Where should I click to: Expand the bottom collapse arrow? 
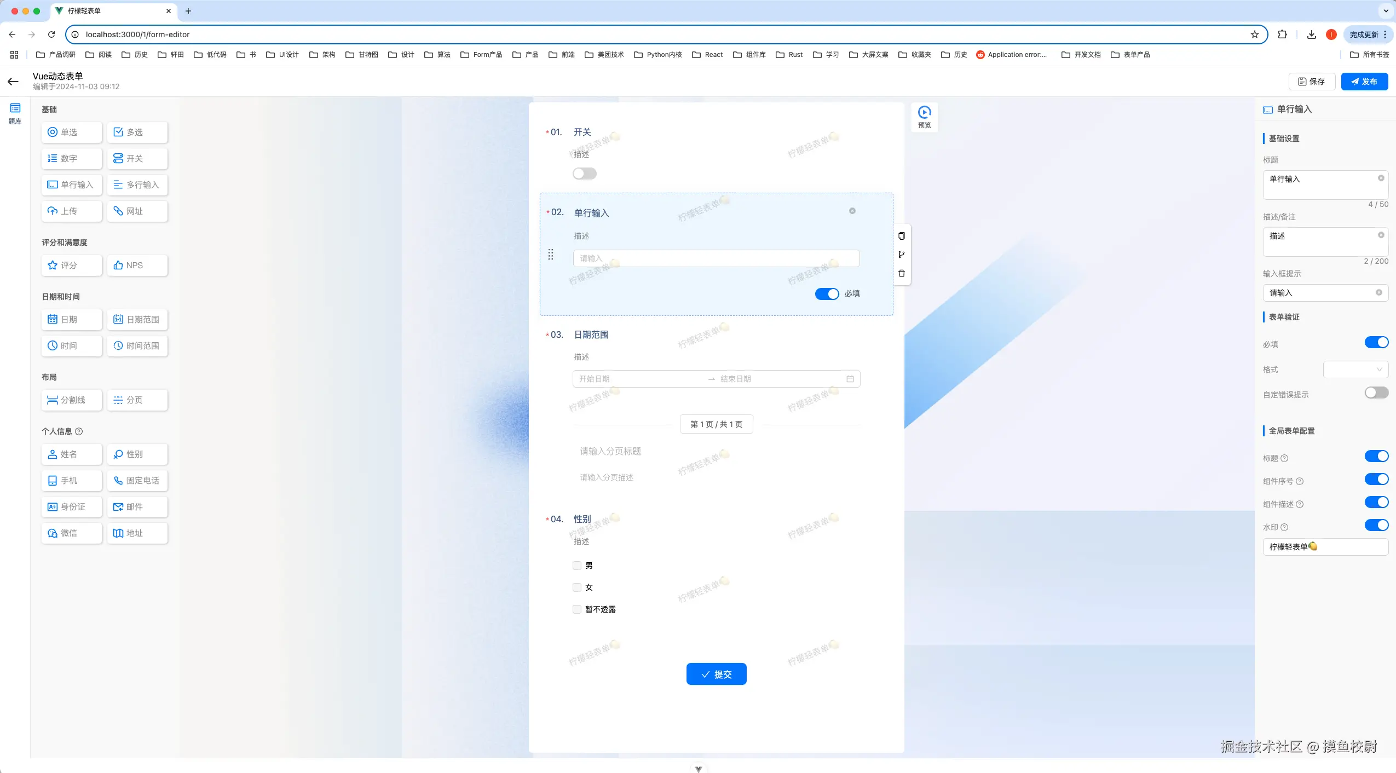(x=698, y=769)
